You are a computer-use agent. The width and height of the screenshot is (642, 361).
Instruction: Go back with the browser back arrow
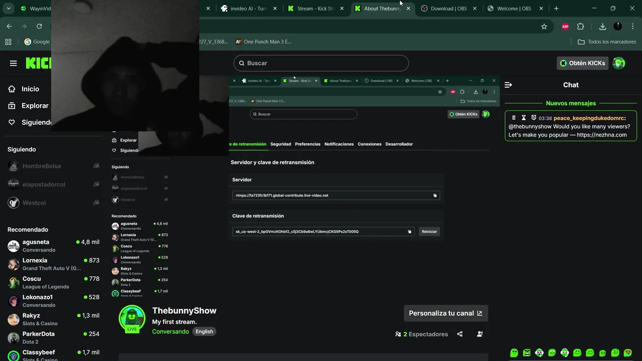point(9,27)
